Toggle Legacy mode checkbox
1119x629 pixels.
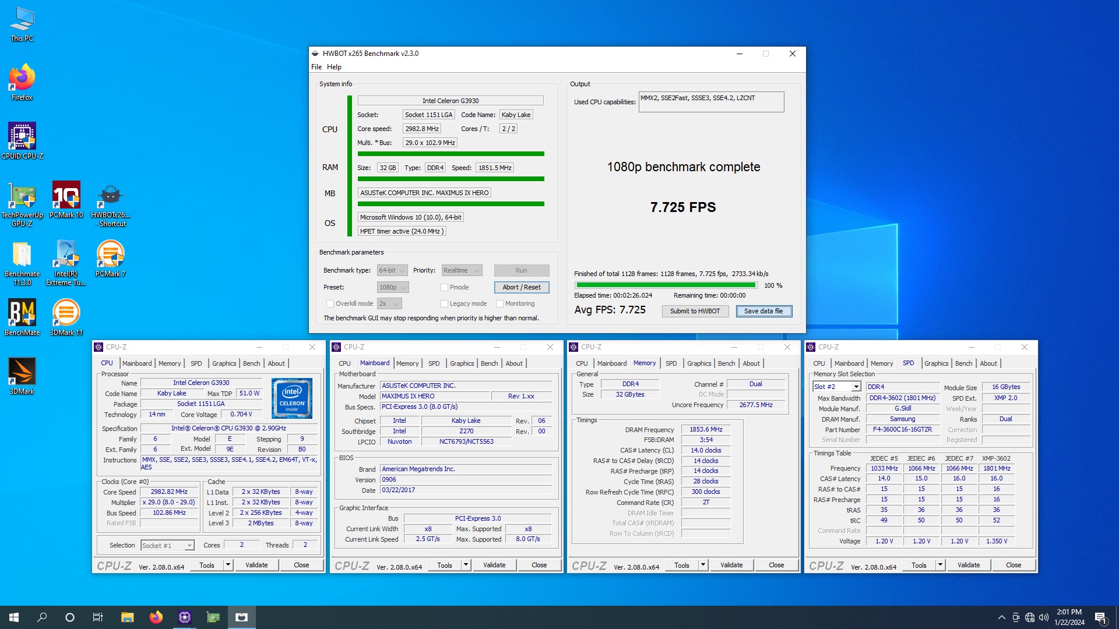(445, 303)
